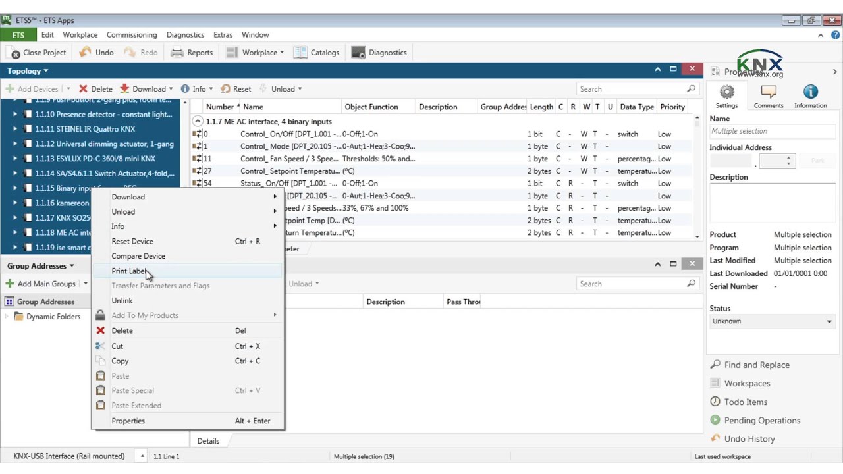Expand 1.1.12 Universal dimming actuator node

15,144
